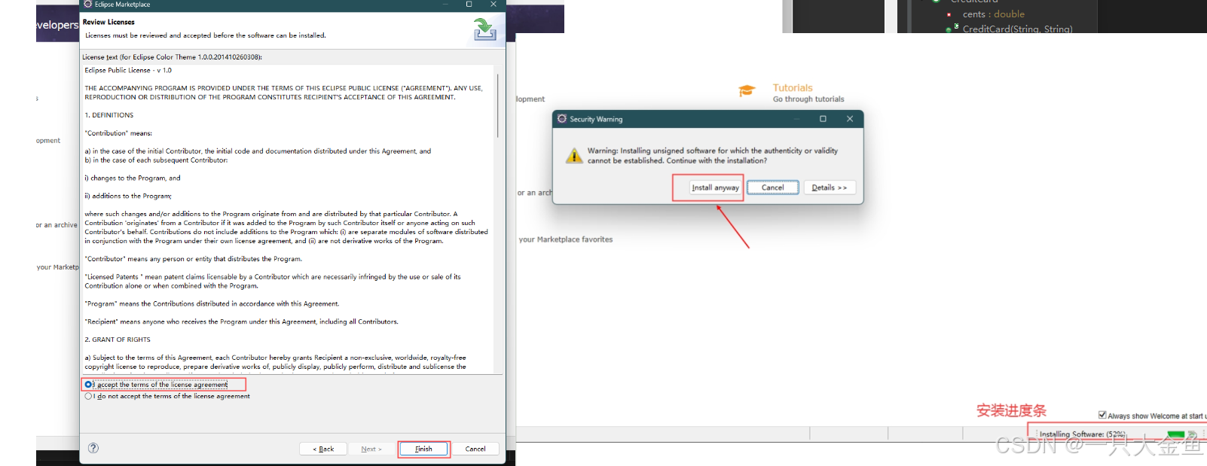Click 'Go through tutorials' description text

pyautogui.click(x=808, y=99)
